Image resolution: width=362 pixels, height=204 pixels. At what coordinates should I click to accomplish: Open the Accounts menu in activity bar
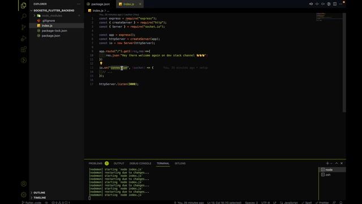pyautogui.click(x=23, y=184)
